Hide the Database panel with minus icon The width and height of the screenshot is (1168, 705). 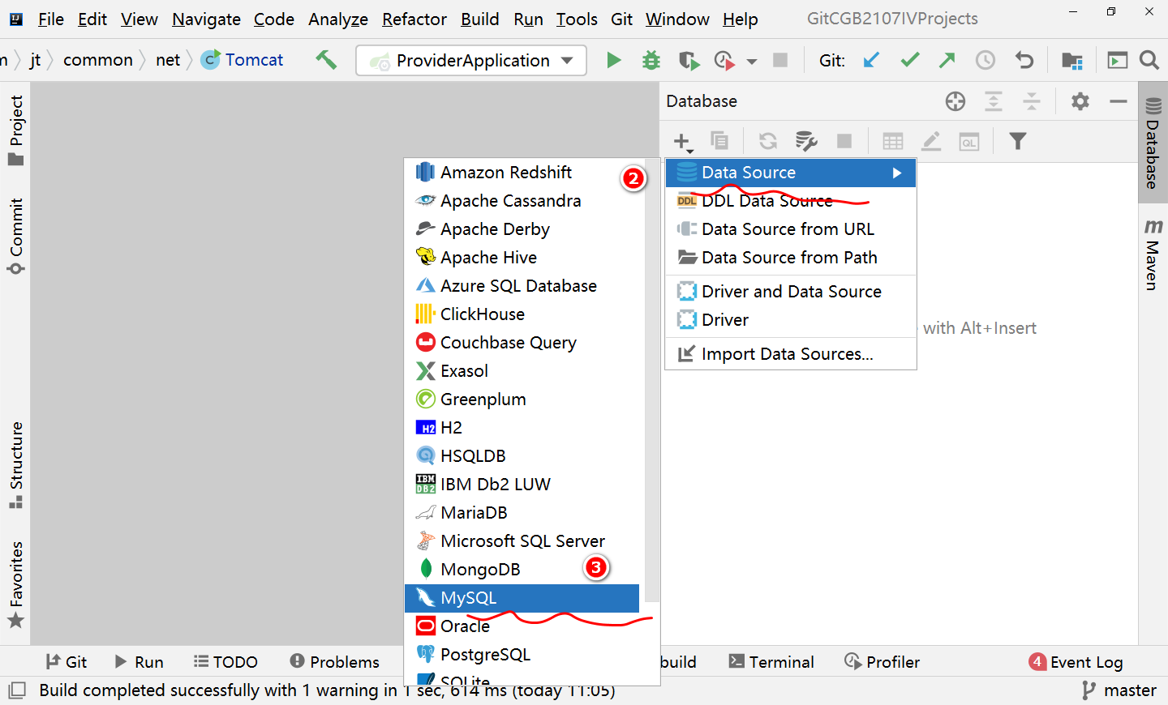pos(1119,101)
